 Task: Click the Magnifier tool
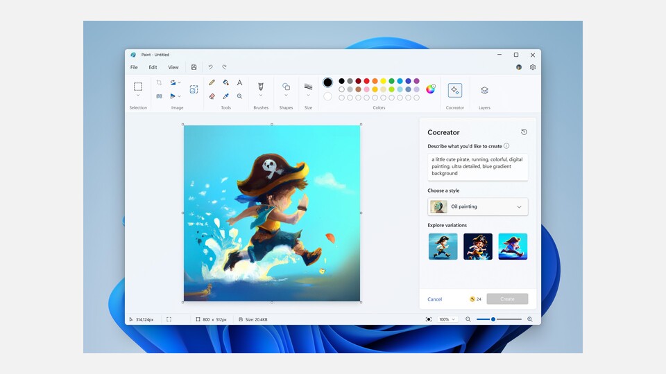click(239, 96)
